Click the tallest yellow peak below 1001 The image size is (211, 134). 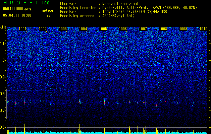coord(24,129)
